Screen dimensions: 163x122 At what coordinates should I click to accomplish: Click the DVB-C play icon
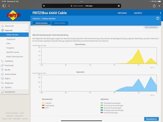click(x=2, y=79)
